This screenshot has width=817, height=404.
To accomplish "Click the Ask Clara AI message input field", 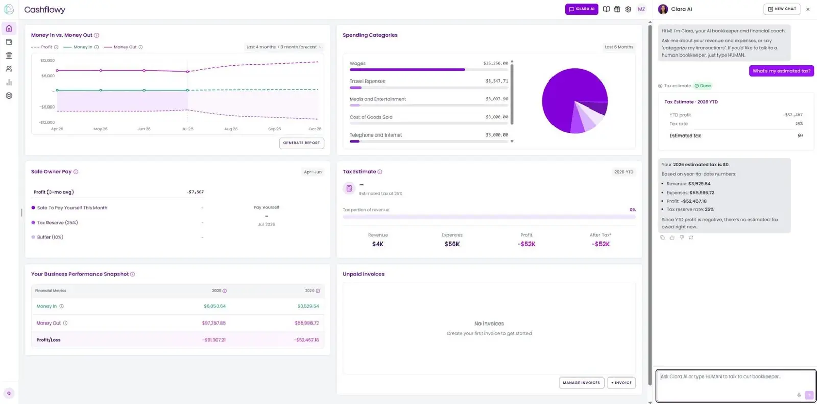I will coord(736,386).
